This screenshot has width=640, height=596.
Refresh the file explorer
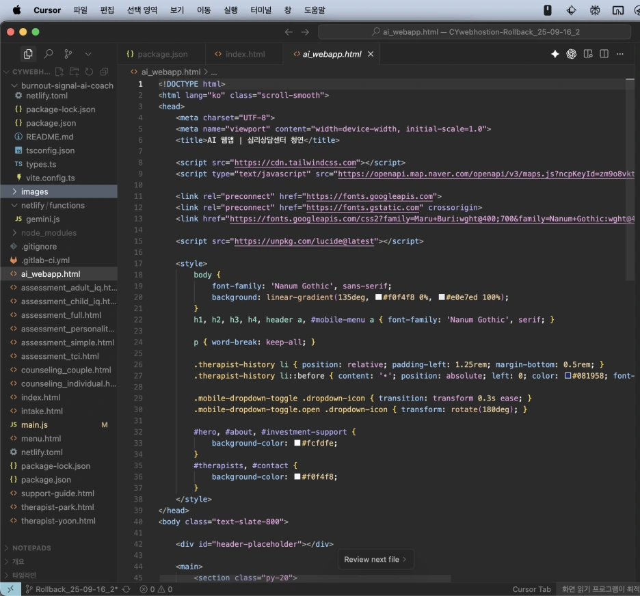click(x=89, y=72)
